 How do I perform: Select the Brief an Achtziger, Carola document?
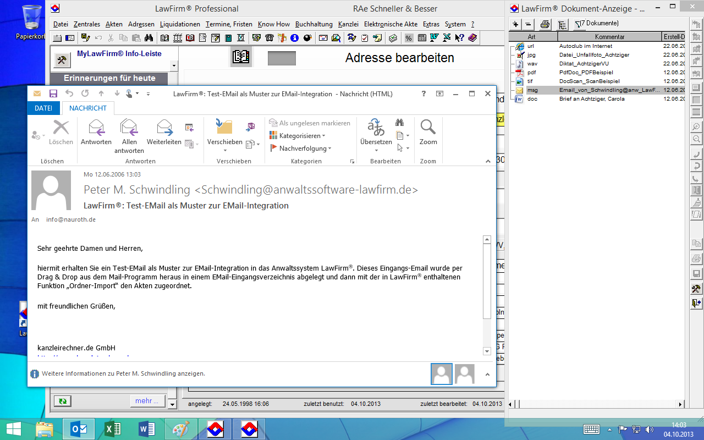pos(591,99)
